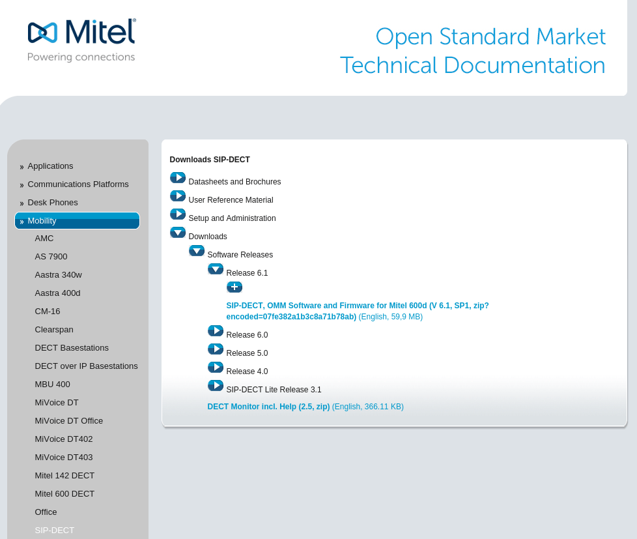
Task: Open the AS 7900 page
Action: point(51,257)
